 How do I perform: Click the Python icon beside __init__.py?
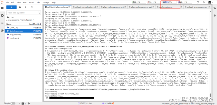pyautogui.click(x=8, y=27)
